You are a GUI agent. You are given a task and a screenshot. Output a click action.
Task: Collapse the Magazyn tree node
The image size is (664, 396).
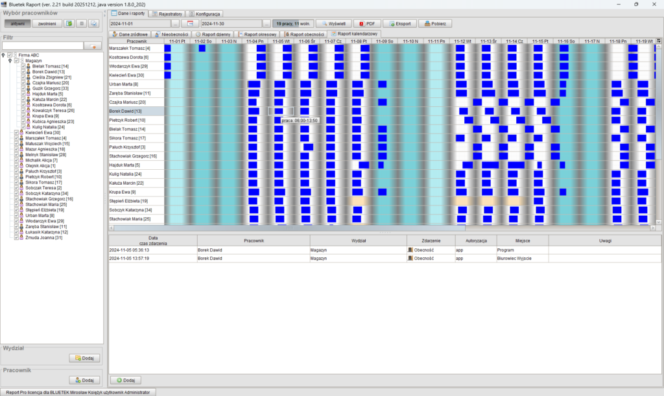pyautogui.click(x=10, y=61)
